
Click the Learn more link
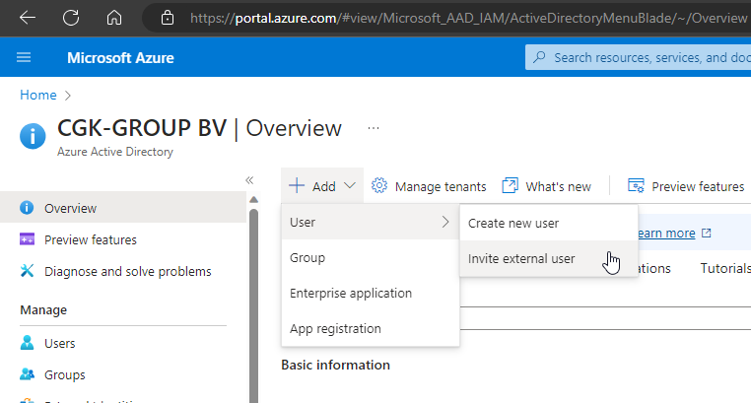tap(665, 234)
